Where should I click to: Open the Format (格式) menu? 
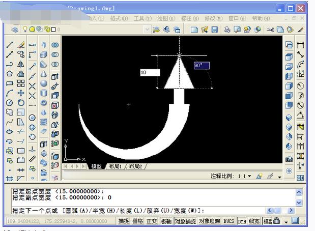(119, 18)
